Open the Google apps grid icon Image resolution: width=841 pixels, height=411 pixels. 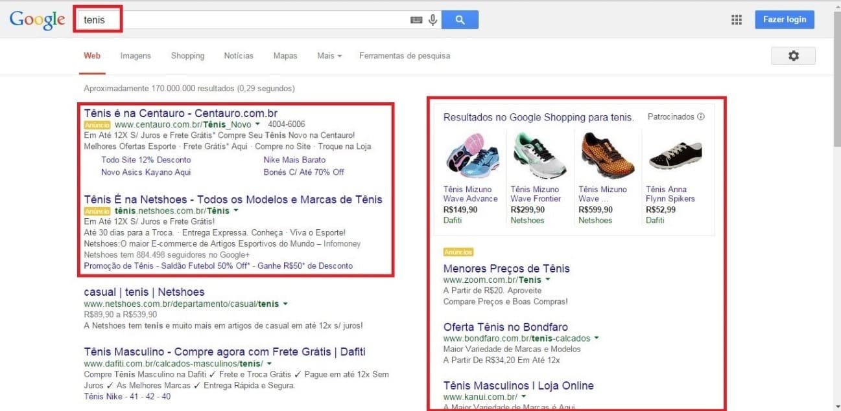point(736,19)
